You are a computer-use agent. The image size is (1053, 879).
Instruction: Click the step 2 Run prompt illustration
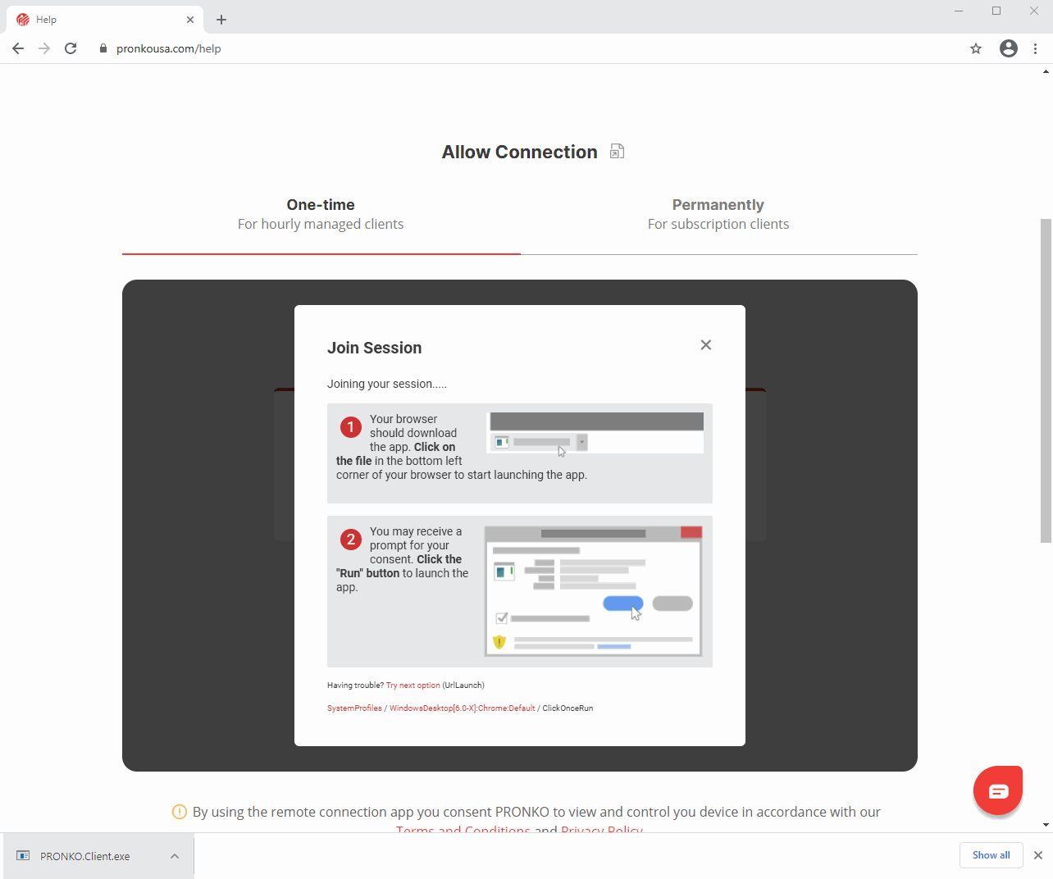594,590
